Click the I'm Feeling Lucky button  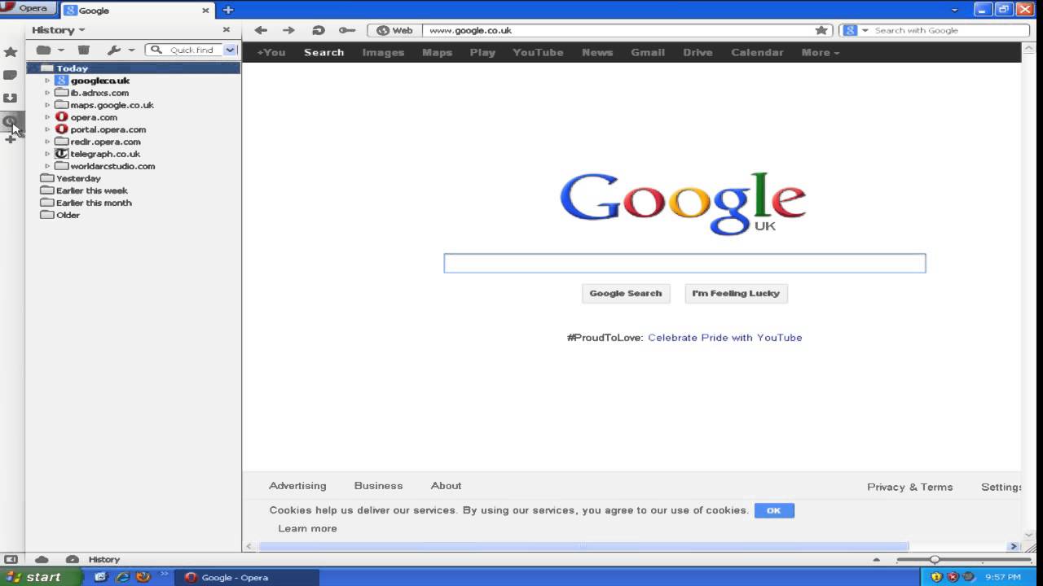point(736,293)
